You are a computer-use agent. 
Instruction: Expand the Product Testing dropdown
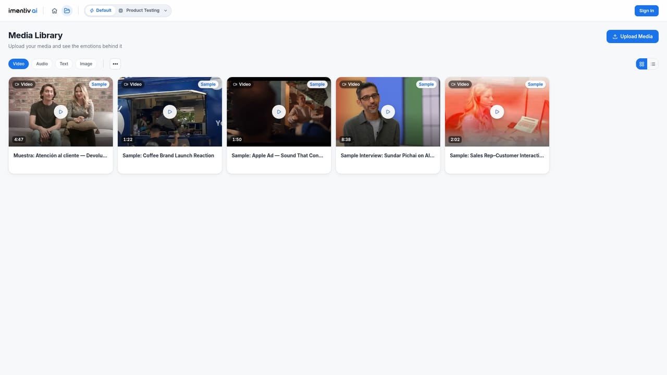click(x=143, y=10)
